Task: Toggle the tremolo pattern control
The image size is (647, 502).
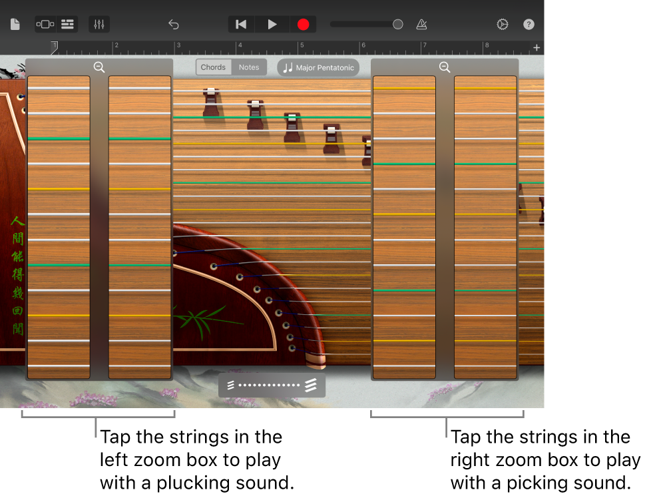Action: tap(272, 384)
